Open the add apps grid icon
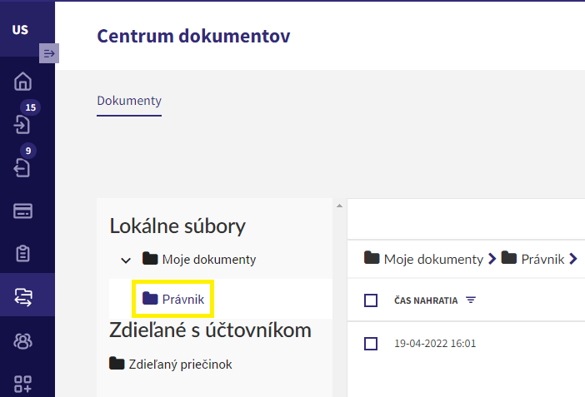Screen dimensions: 585x397 22,384
